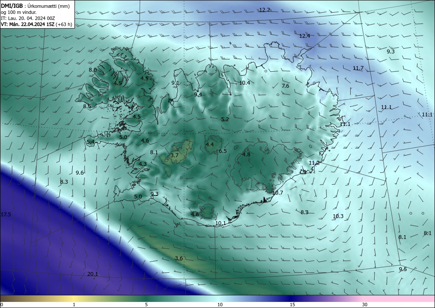This screenshot has height=308, width=435.
Task: Click the 4.8 value on the glacier
Action: pos(246,155)
